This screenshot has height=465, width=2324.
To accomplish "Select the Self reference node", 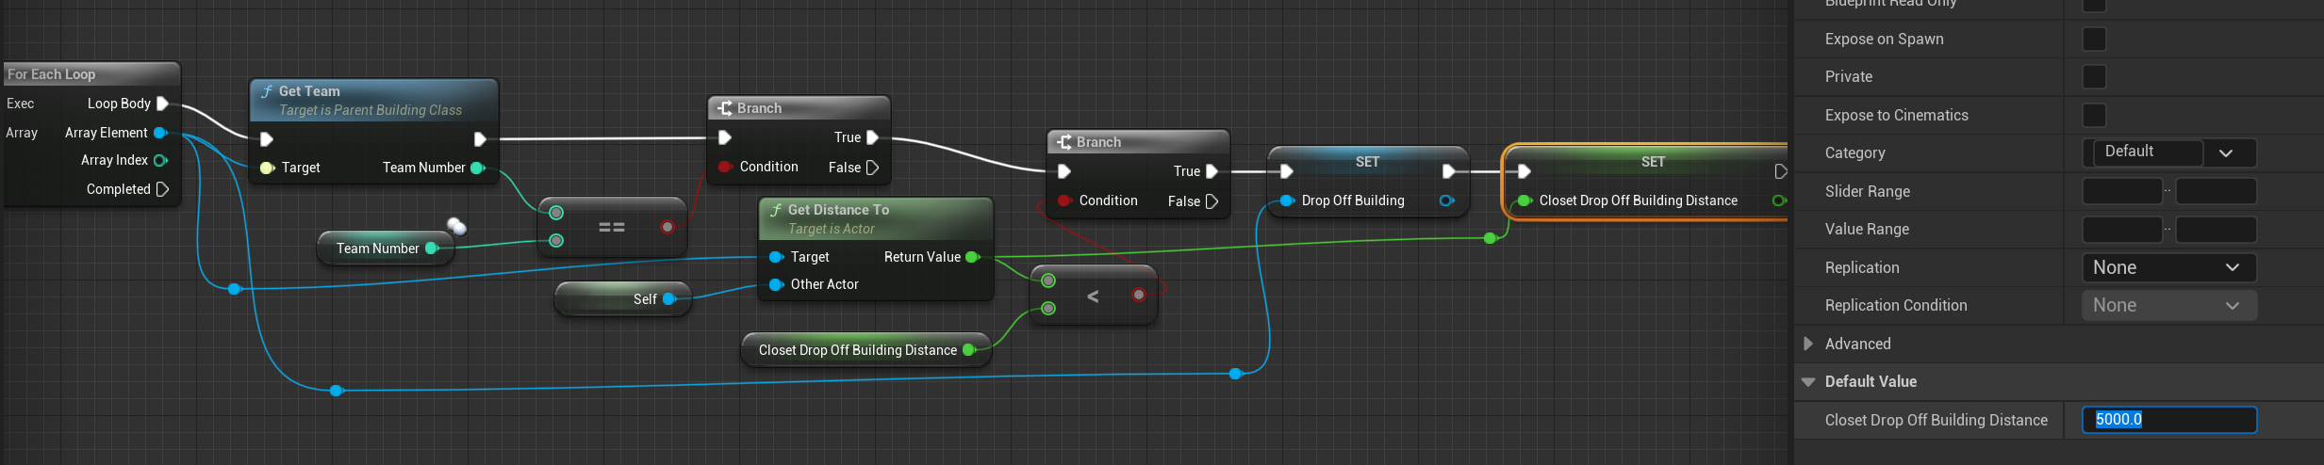I will 623,299.
